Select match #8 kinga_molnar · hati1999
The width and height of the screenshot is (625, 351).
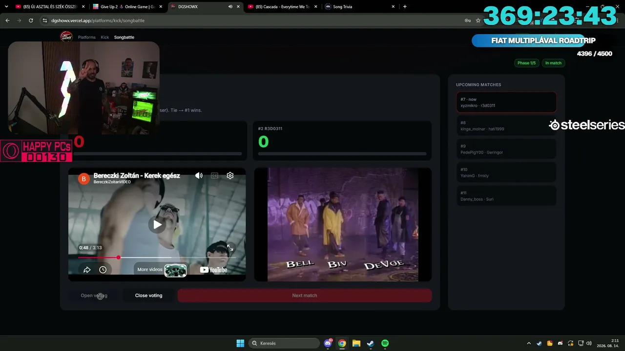tap(506, 126)
